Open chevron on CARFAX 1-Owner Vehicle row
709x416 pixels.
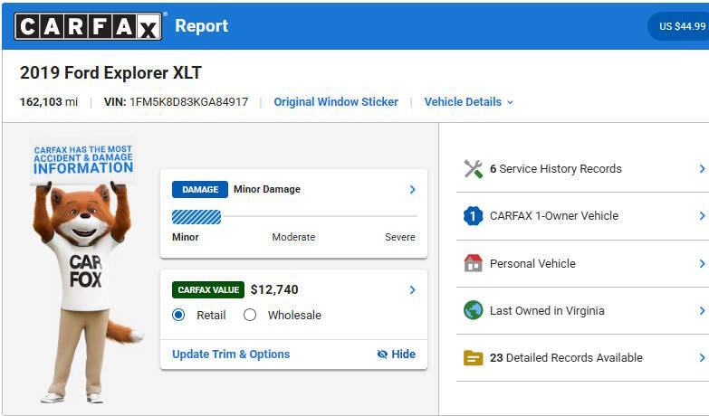703,216
